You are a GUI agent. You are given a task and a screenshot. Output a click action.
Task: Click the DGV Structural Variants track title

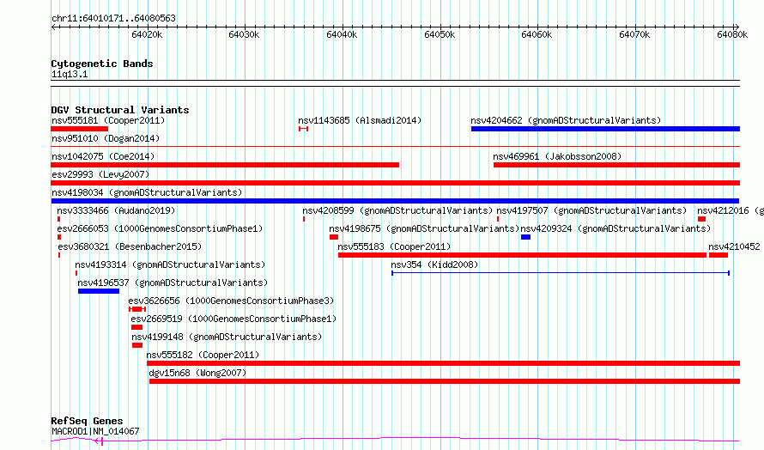point(120,110)
